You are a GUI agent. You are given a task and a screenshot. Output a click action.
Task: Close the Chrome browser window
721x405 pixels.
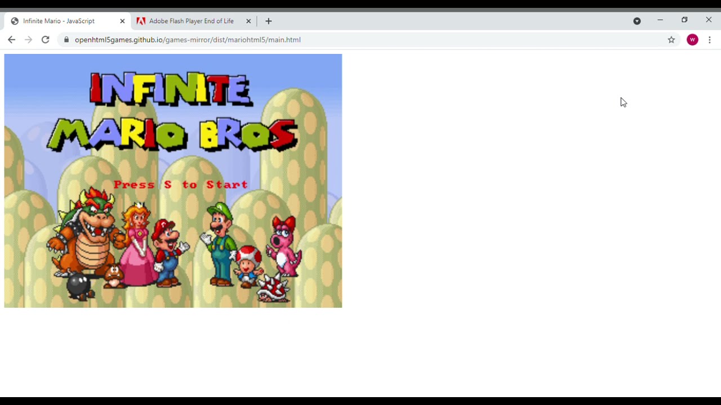point(709,20)
